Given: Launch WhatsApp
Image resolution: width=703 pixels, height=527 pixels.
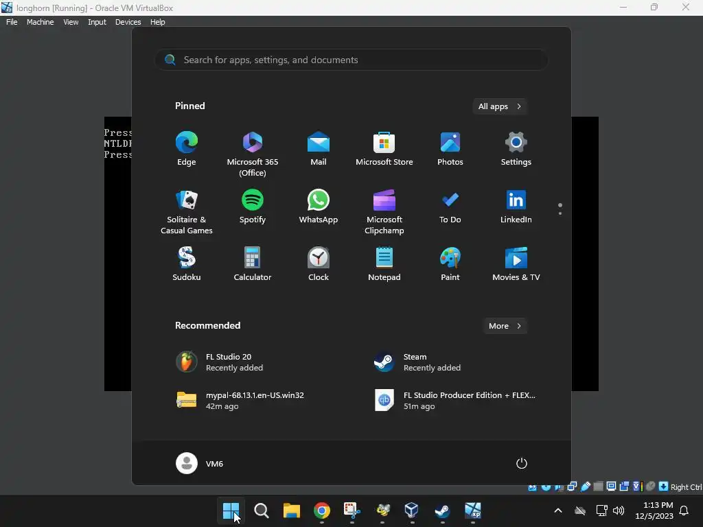Looking at the screenshot, I should [x=319, y=207].
